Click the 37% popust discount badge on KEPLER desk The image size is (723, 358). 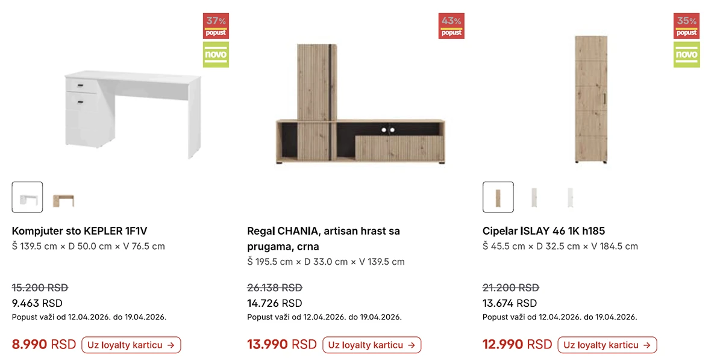pyautogui.click(x=216, y=26)
